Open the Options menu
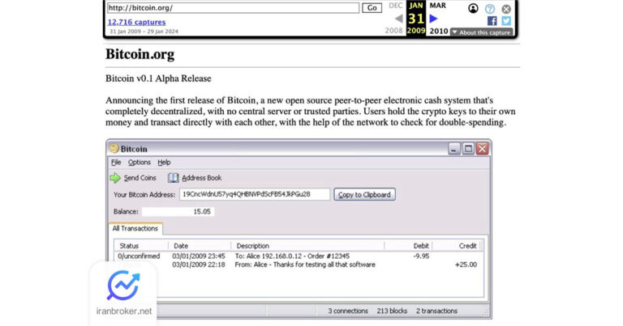The width and height of the screenshot is (623, 326). (x=139, y=163)
